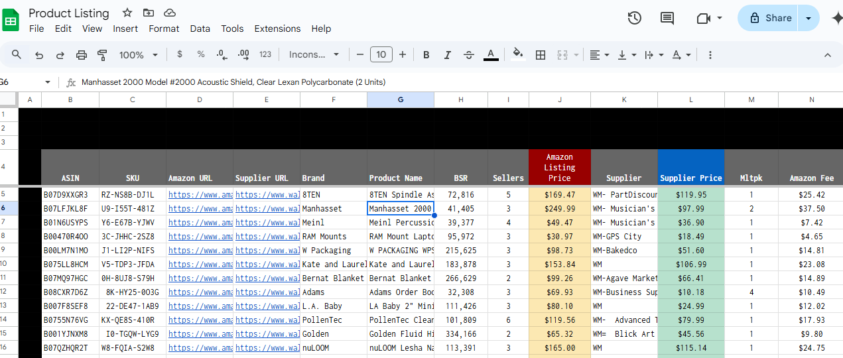Open the View menu
843x358 pixels.
pyautogui.click(x=92, y=29)
